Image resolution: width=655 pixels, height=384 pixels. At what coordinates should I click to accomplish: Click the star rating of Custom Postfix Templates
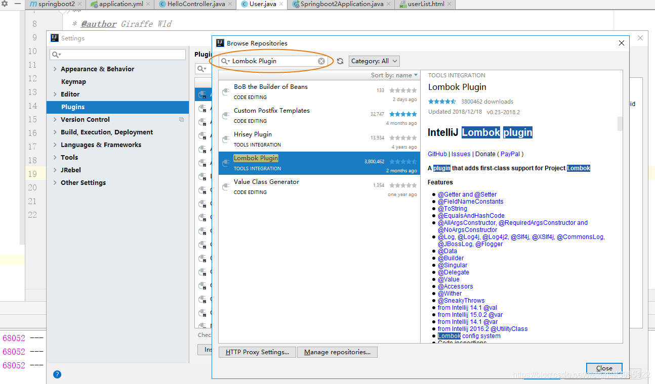[x=403, y=114]
